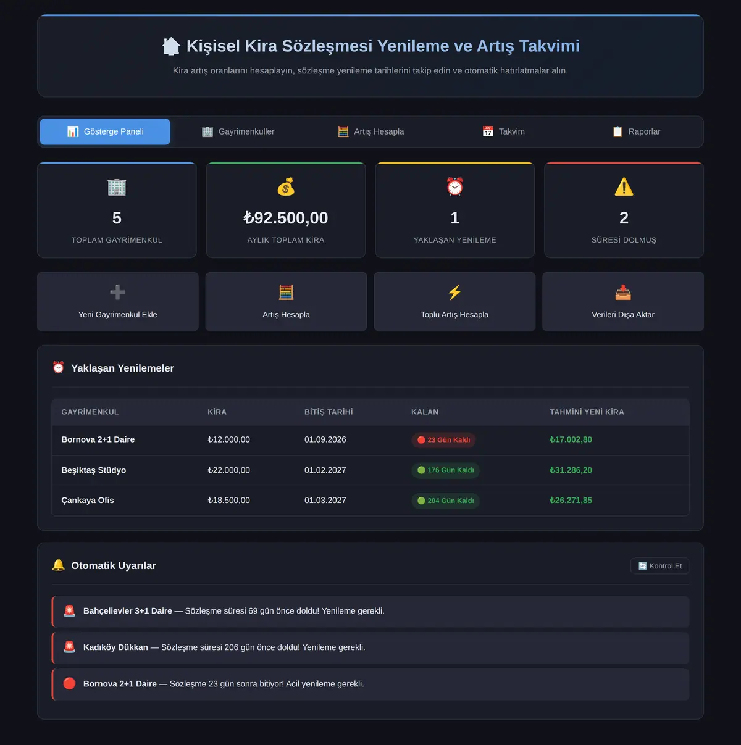Click the Verileri Dışa Aktar button
Viewport: 741px width, 745px height.
click(x=623, y=302)
